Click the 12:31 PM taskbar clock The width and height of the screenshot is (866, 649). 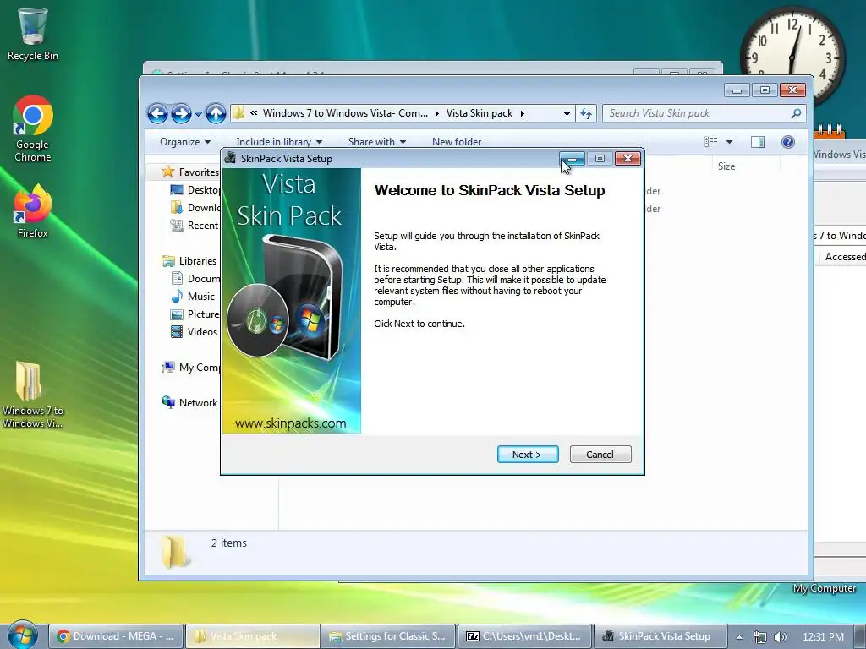point(823,637)
